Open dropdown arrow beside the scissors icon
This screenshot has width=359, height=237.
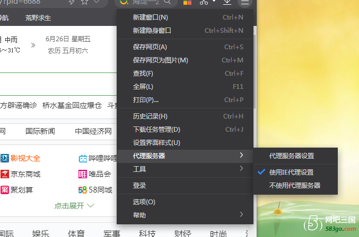(214, 1)
